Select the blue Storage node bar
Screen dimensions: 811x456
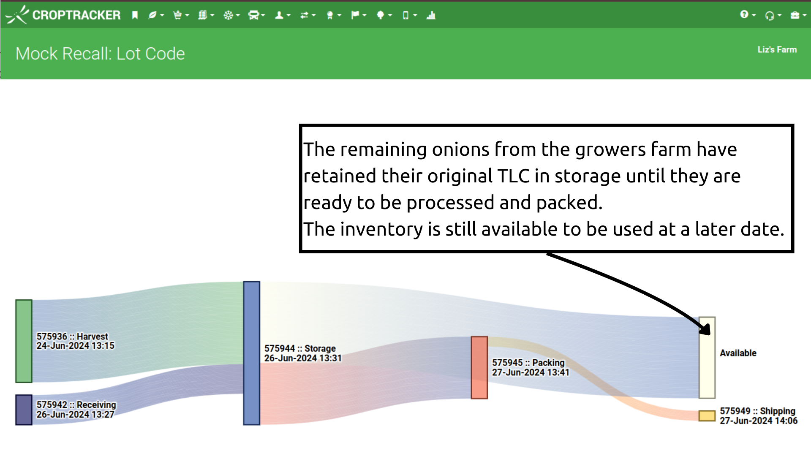click(x=252, y=353)
